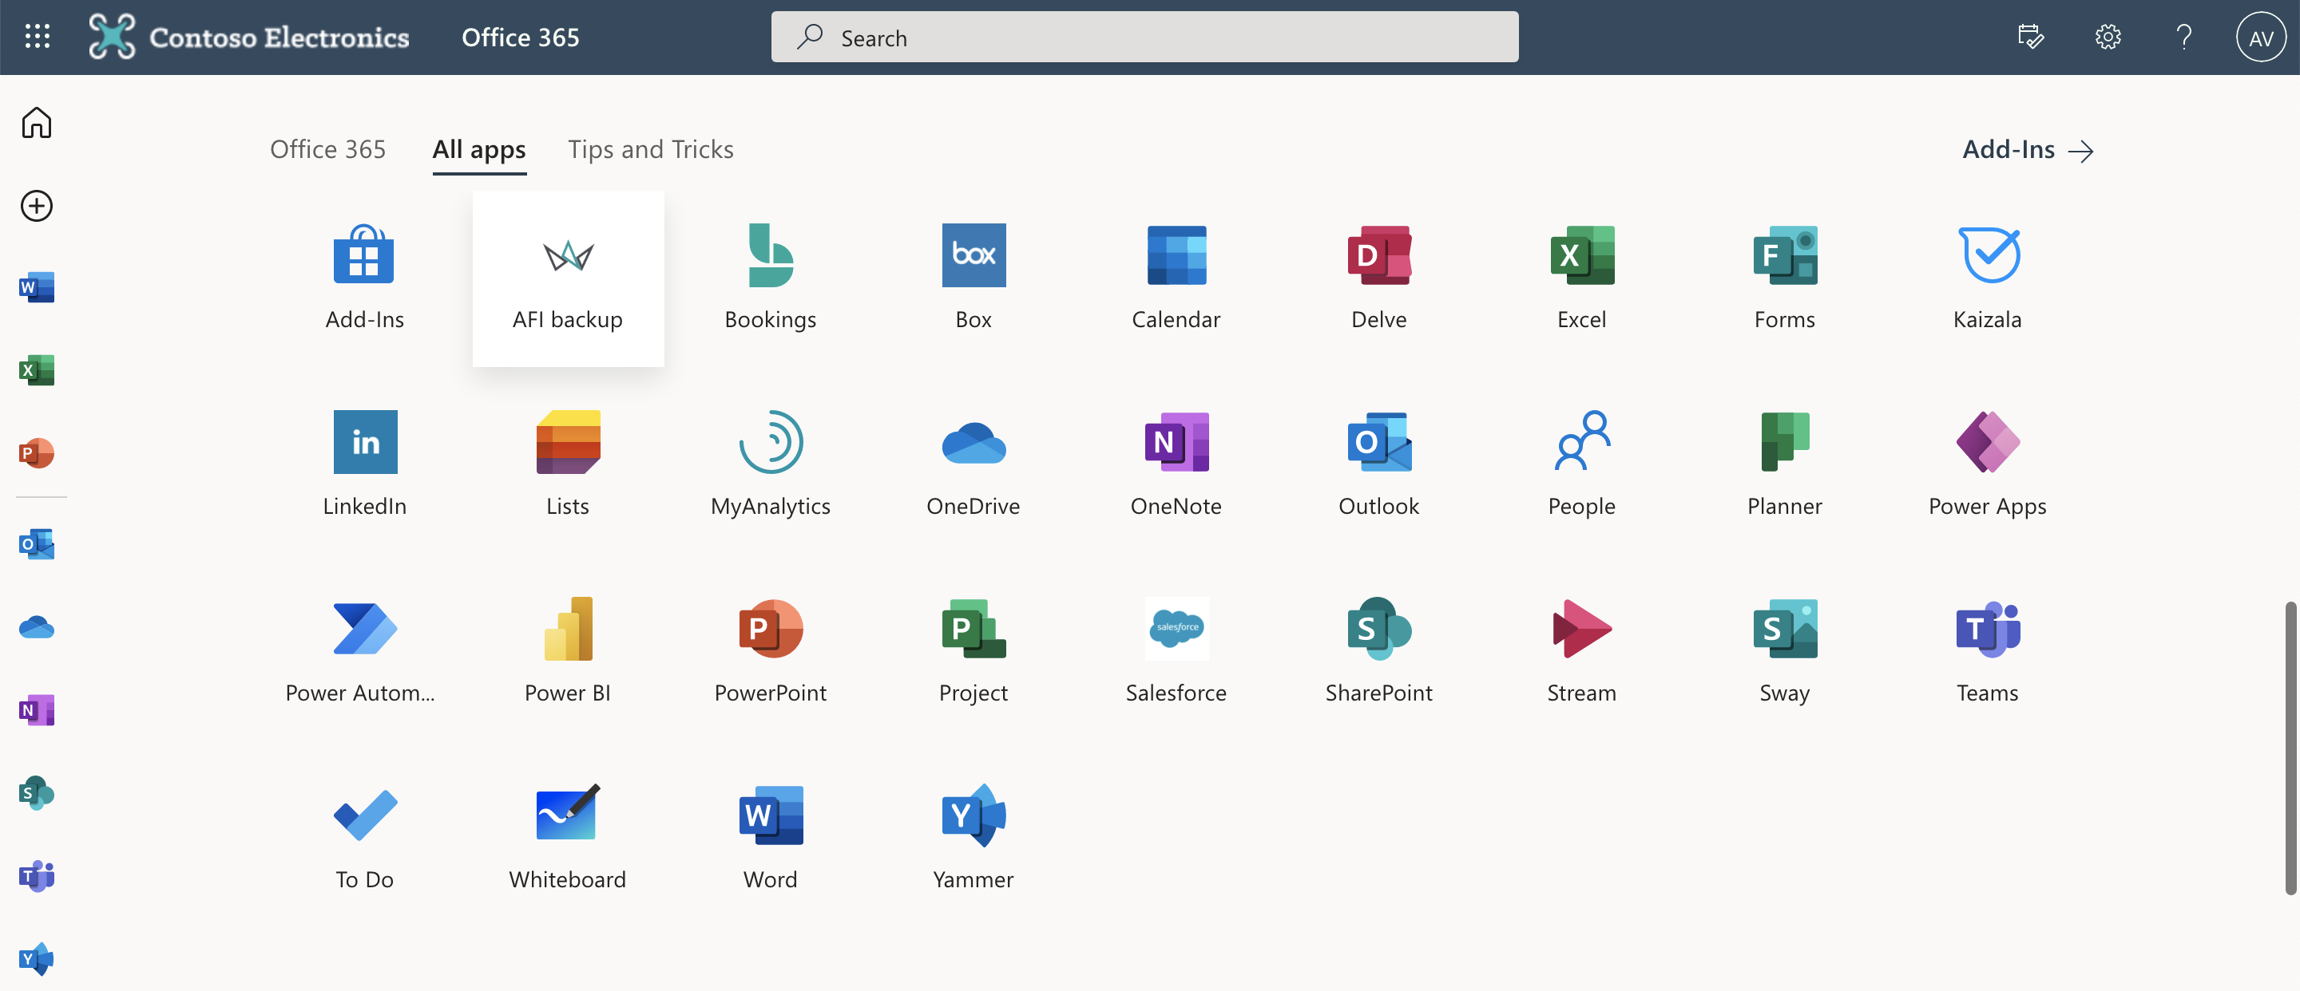
Task: Click into the Search box
Action: pos(1144,38)
